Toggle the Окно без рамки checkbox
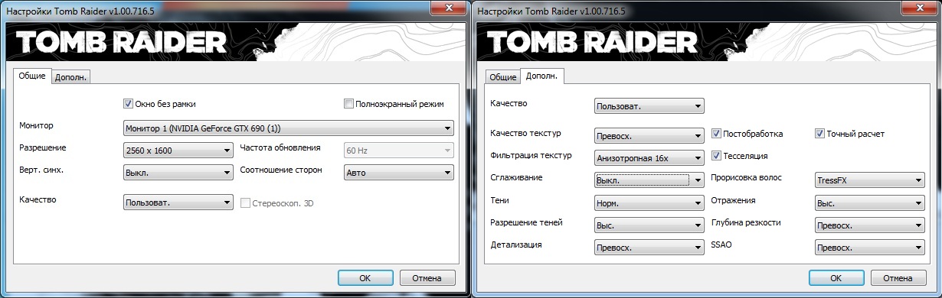The height and width of the screenshot is (298, 942). tap(129, 104)
